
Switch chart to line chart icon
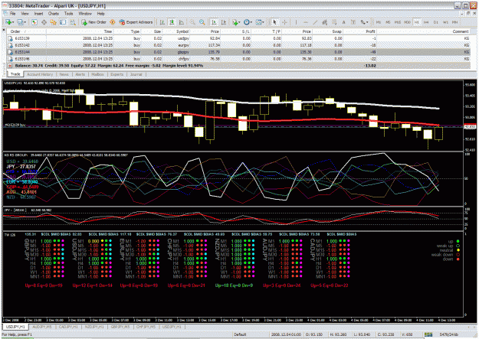point(182,22)
